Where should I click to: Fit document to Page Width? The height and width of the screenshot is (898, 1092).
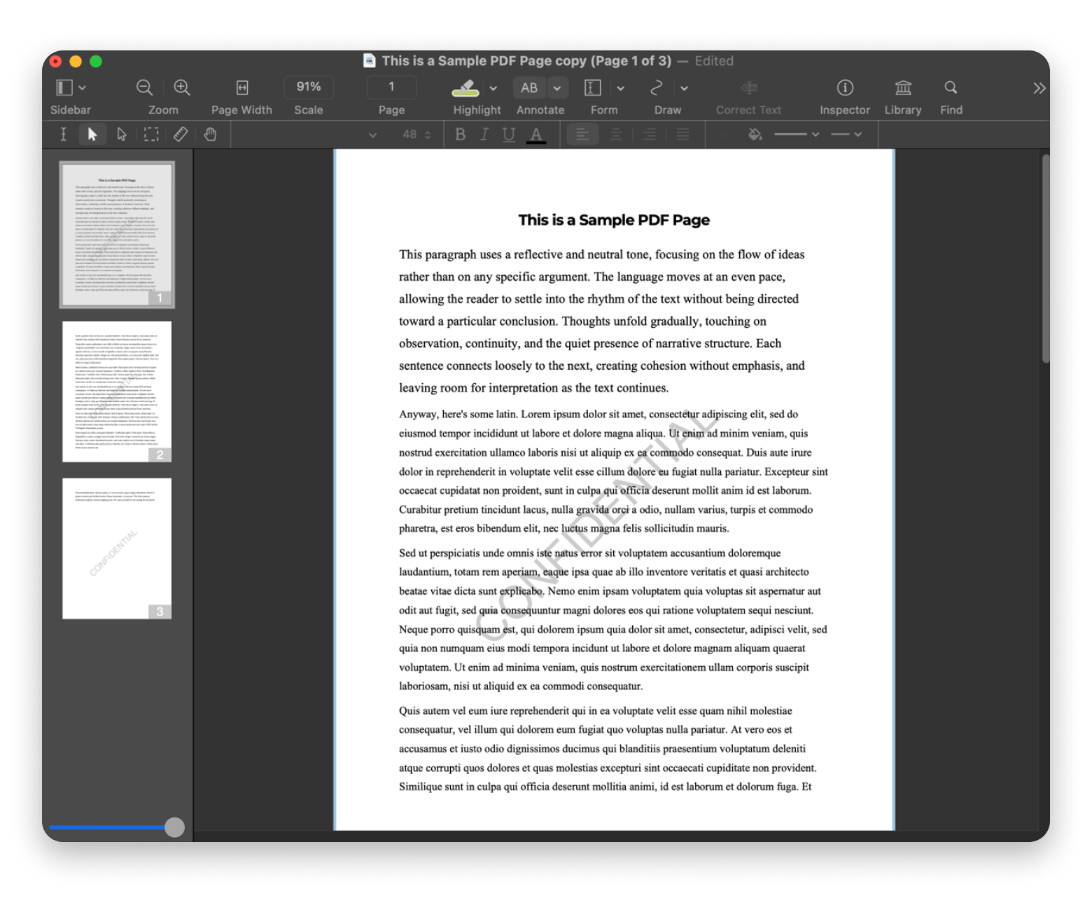241,88
